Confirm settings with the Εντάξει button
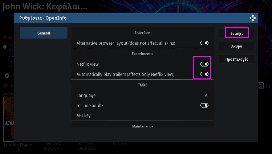 pos(237,33)
